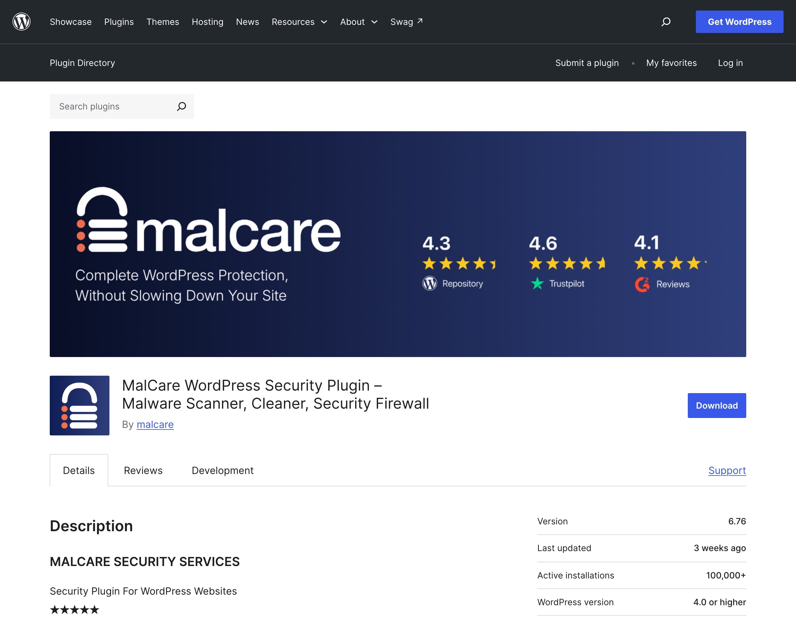Click the five black stars row

point(74,610)
